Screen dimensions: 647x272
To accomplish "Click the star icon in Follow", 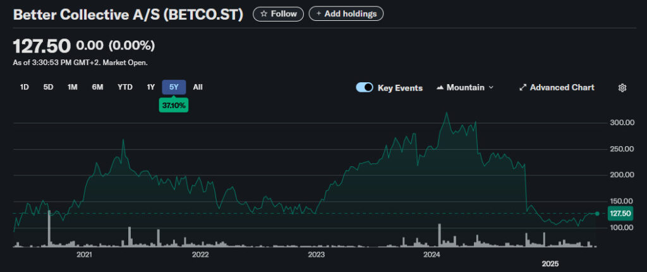I will (x=264, y=13).
